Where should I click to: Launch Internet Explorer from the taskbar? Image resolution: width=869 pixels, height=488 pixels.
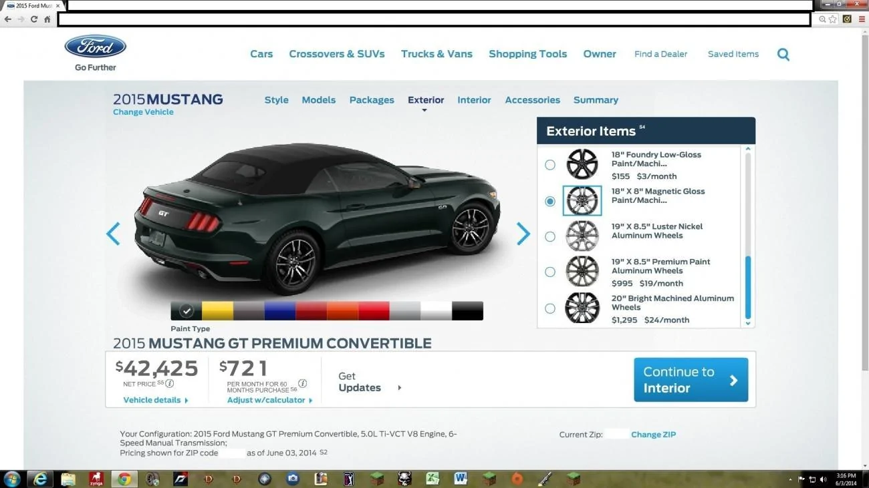pos(39,479)
